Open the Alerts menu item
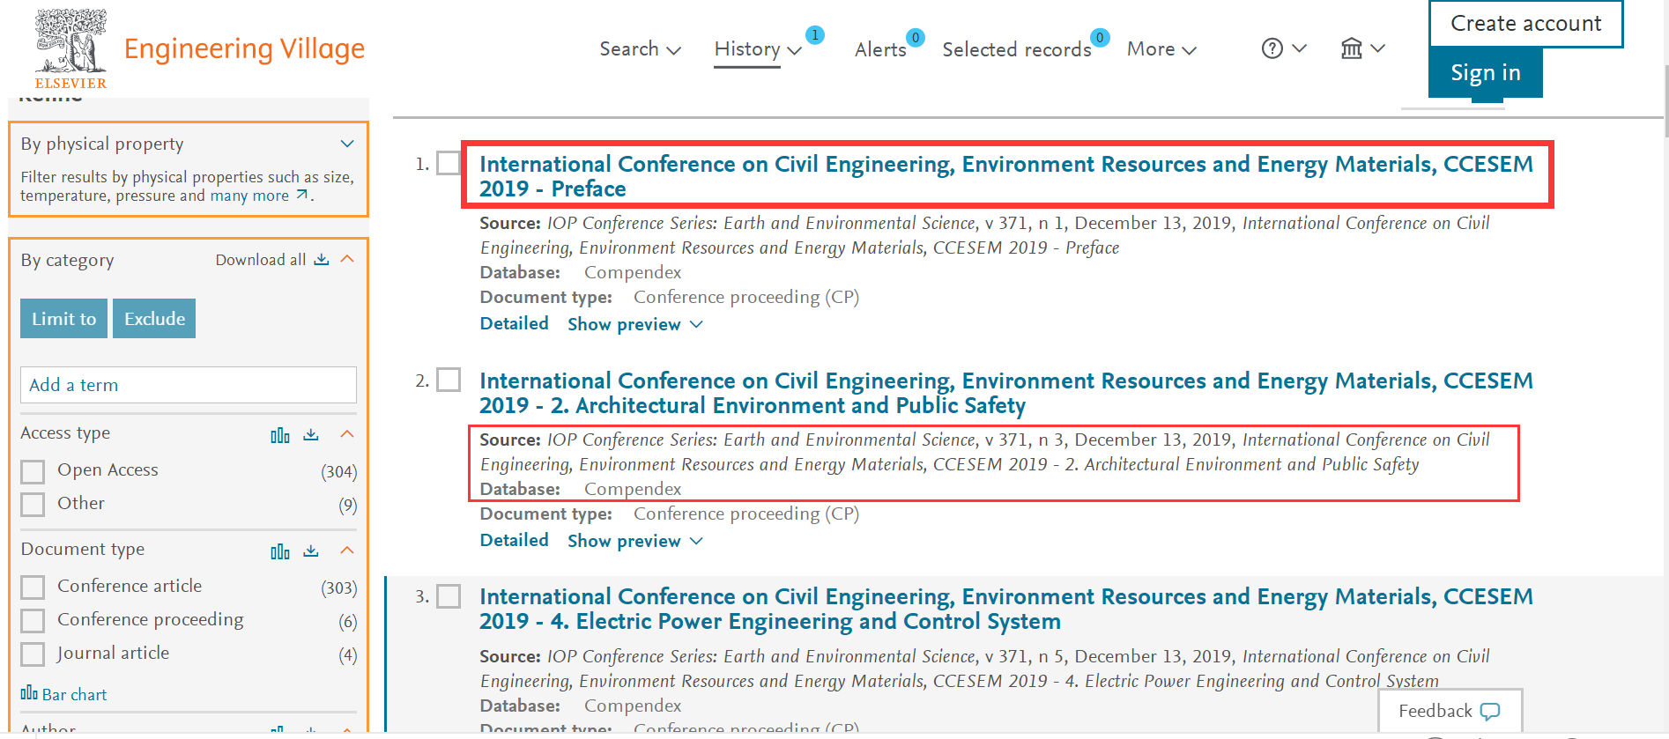The width and height of the screenshot is (1669, 739). tap(880, 49)
